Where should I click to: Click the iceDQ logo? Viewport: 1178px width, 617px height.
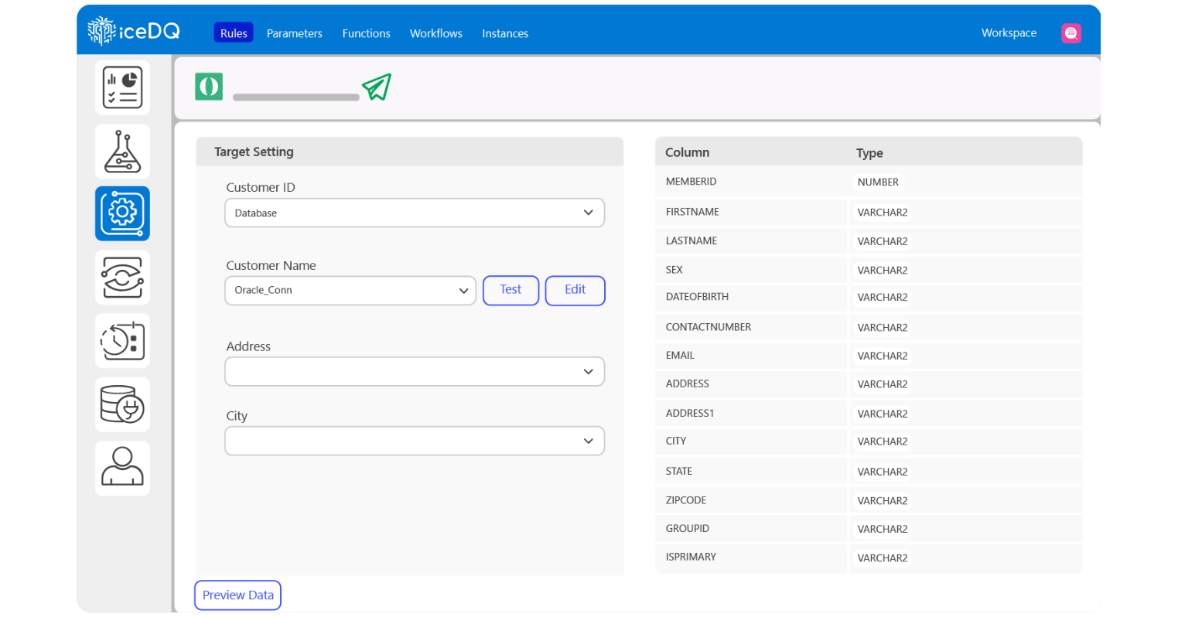click(x=134, y=31)
